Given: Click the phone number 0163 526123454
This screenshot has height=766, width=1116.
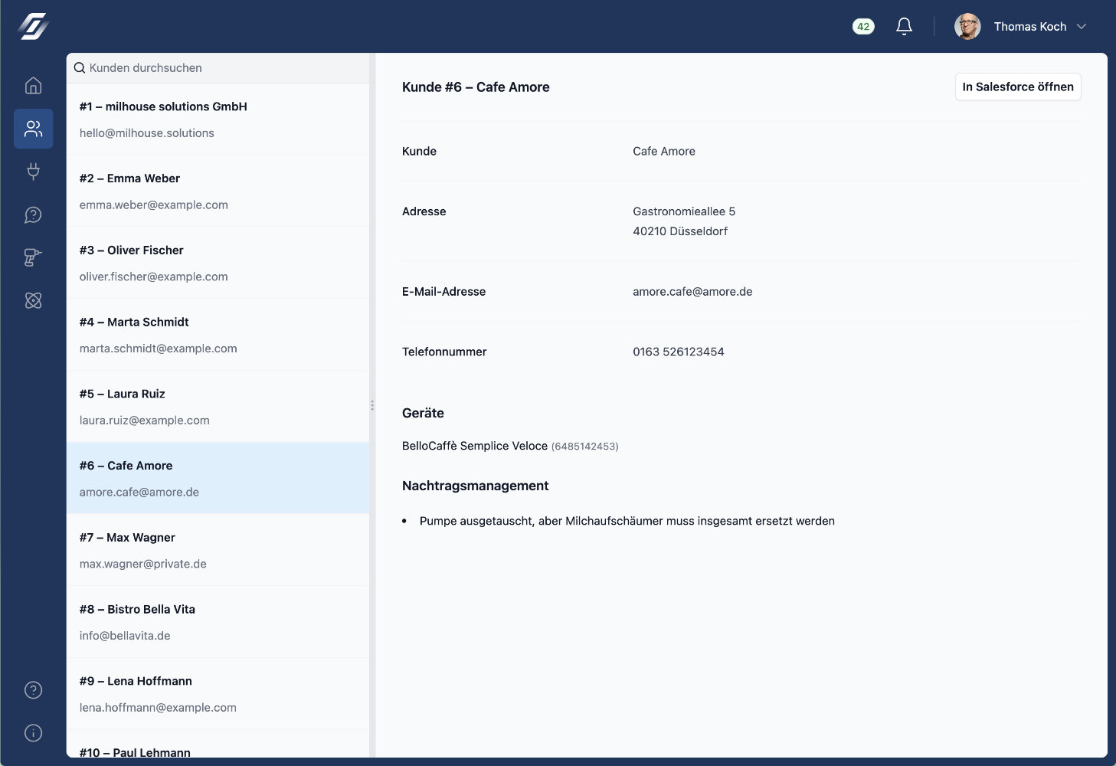Looking at the screenshot, I should tap(678, 352).
